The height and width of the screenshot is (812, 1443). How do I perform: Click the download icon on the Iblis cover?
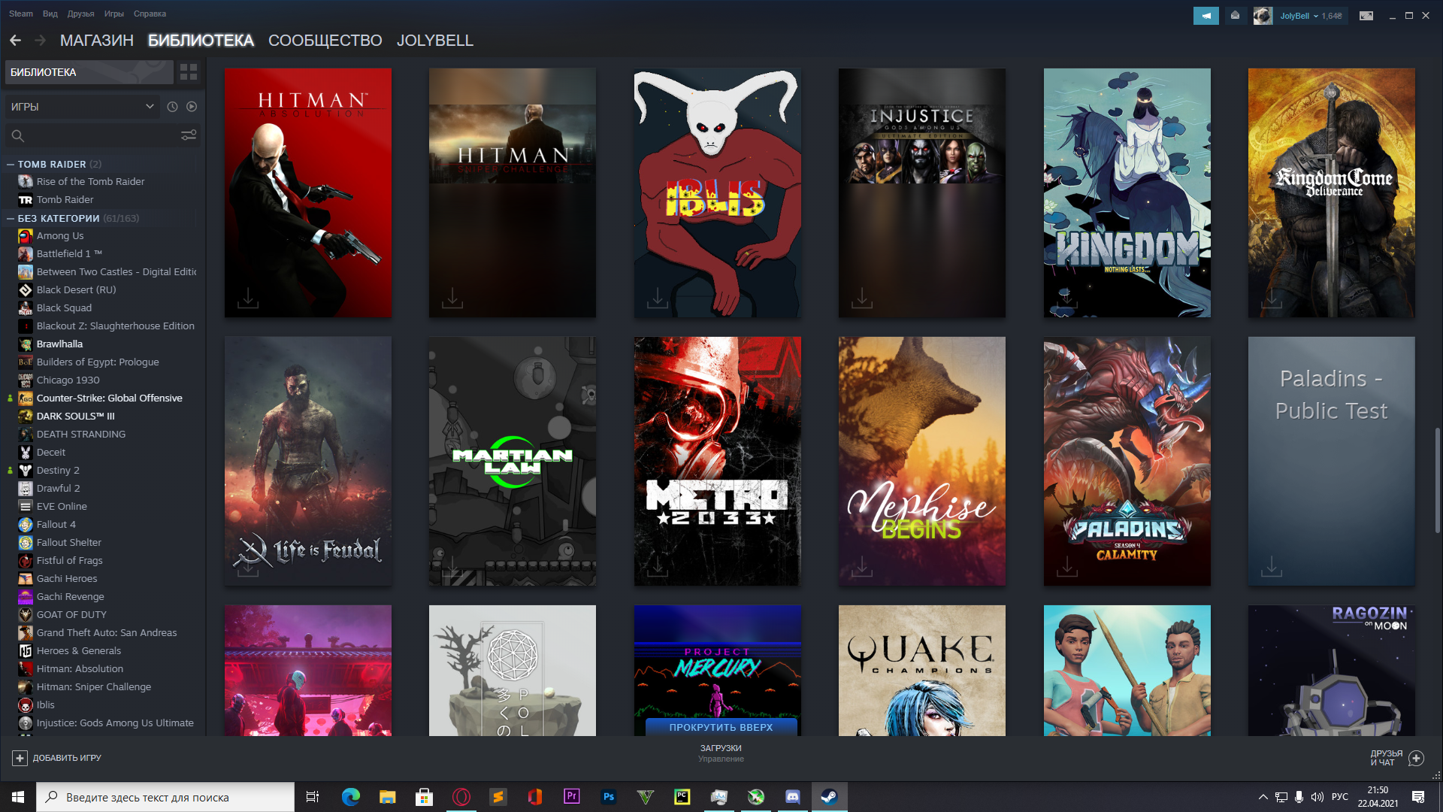(x=657, y=298)
